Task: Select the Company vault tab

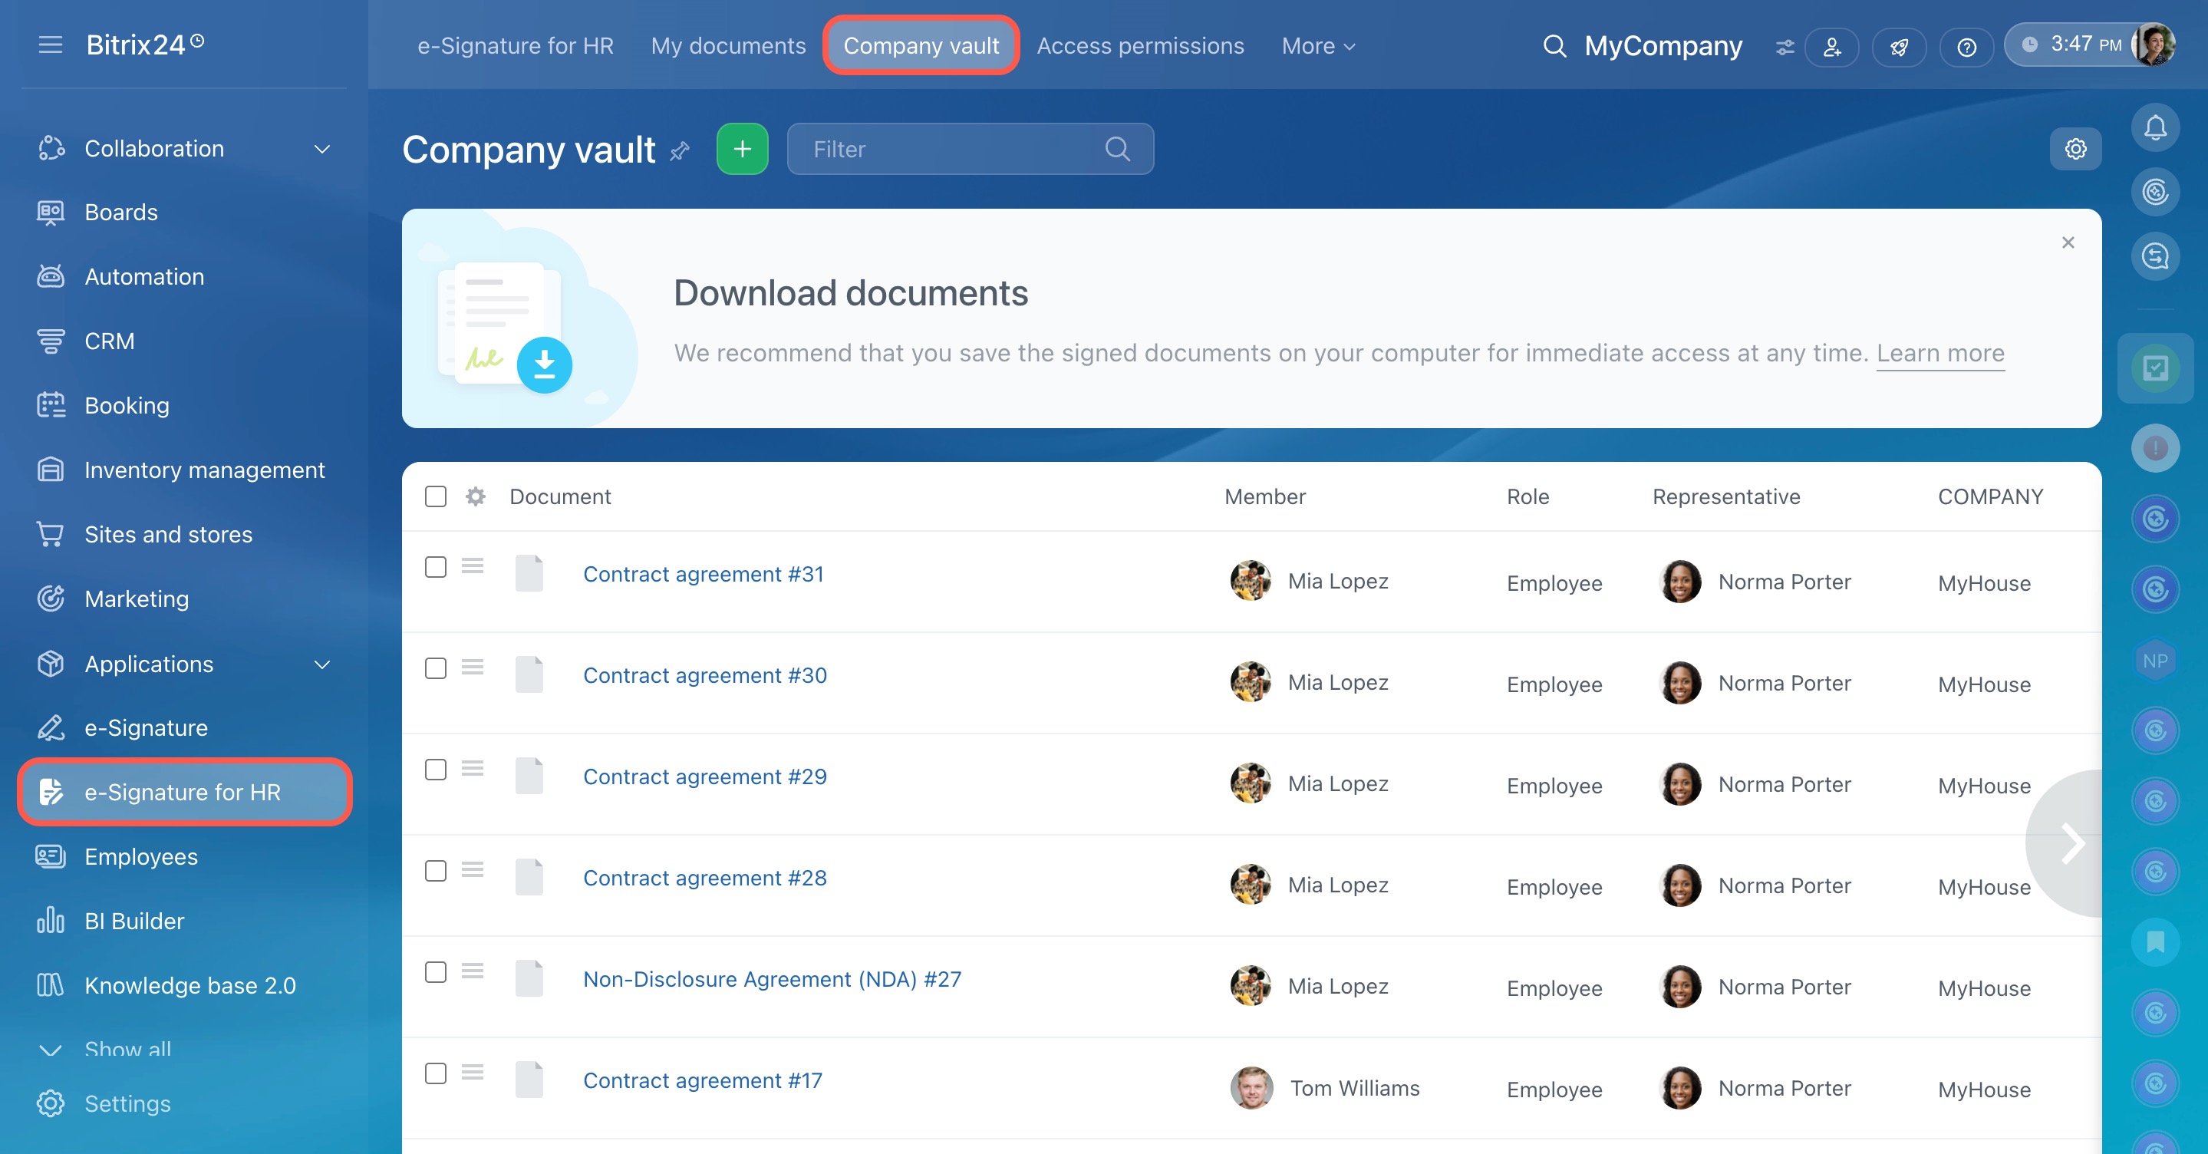Action: click(921, 45)
